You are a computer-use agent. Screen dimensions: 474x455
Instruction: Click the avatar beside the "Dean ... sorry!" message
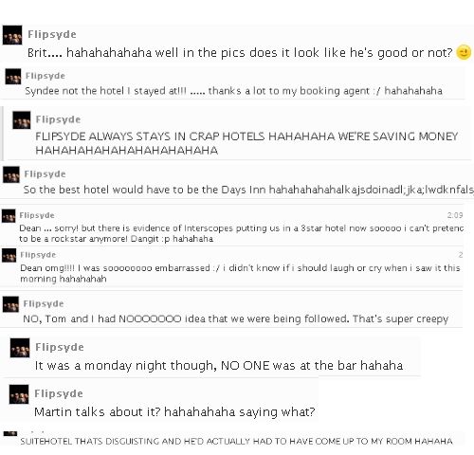click(9, 216)
